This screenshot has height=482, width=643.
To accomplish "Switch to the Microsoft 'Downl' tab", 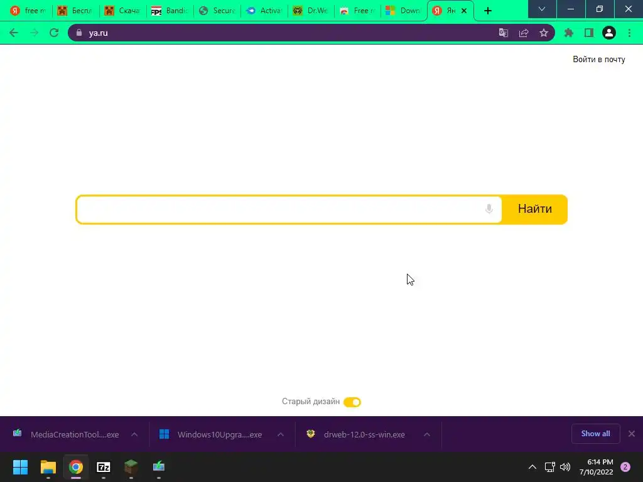I will 404,11.
